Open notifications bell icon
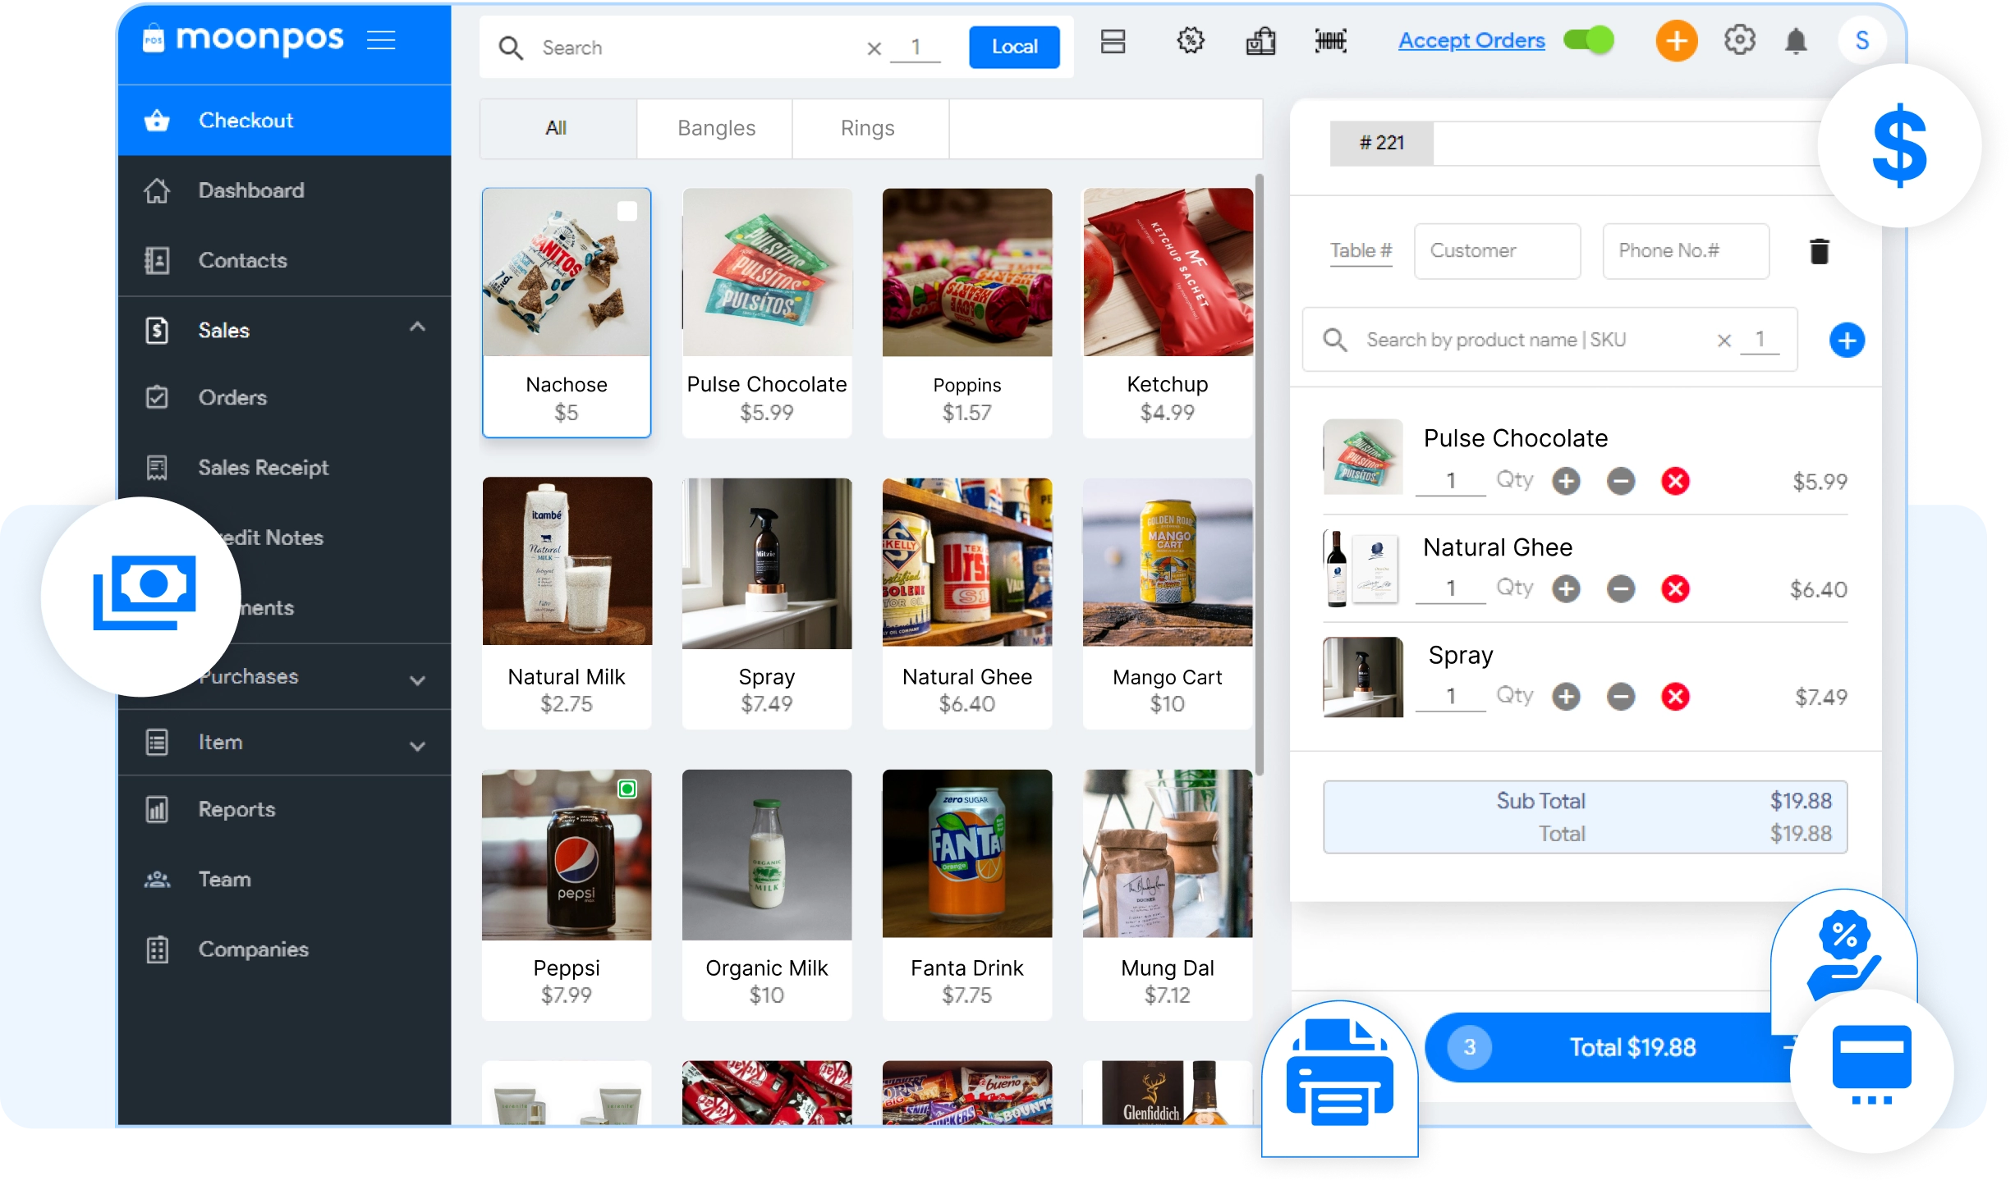Screen dimensions: 2015x1185 [x=1796, y=41]
